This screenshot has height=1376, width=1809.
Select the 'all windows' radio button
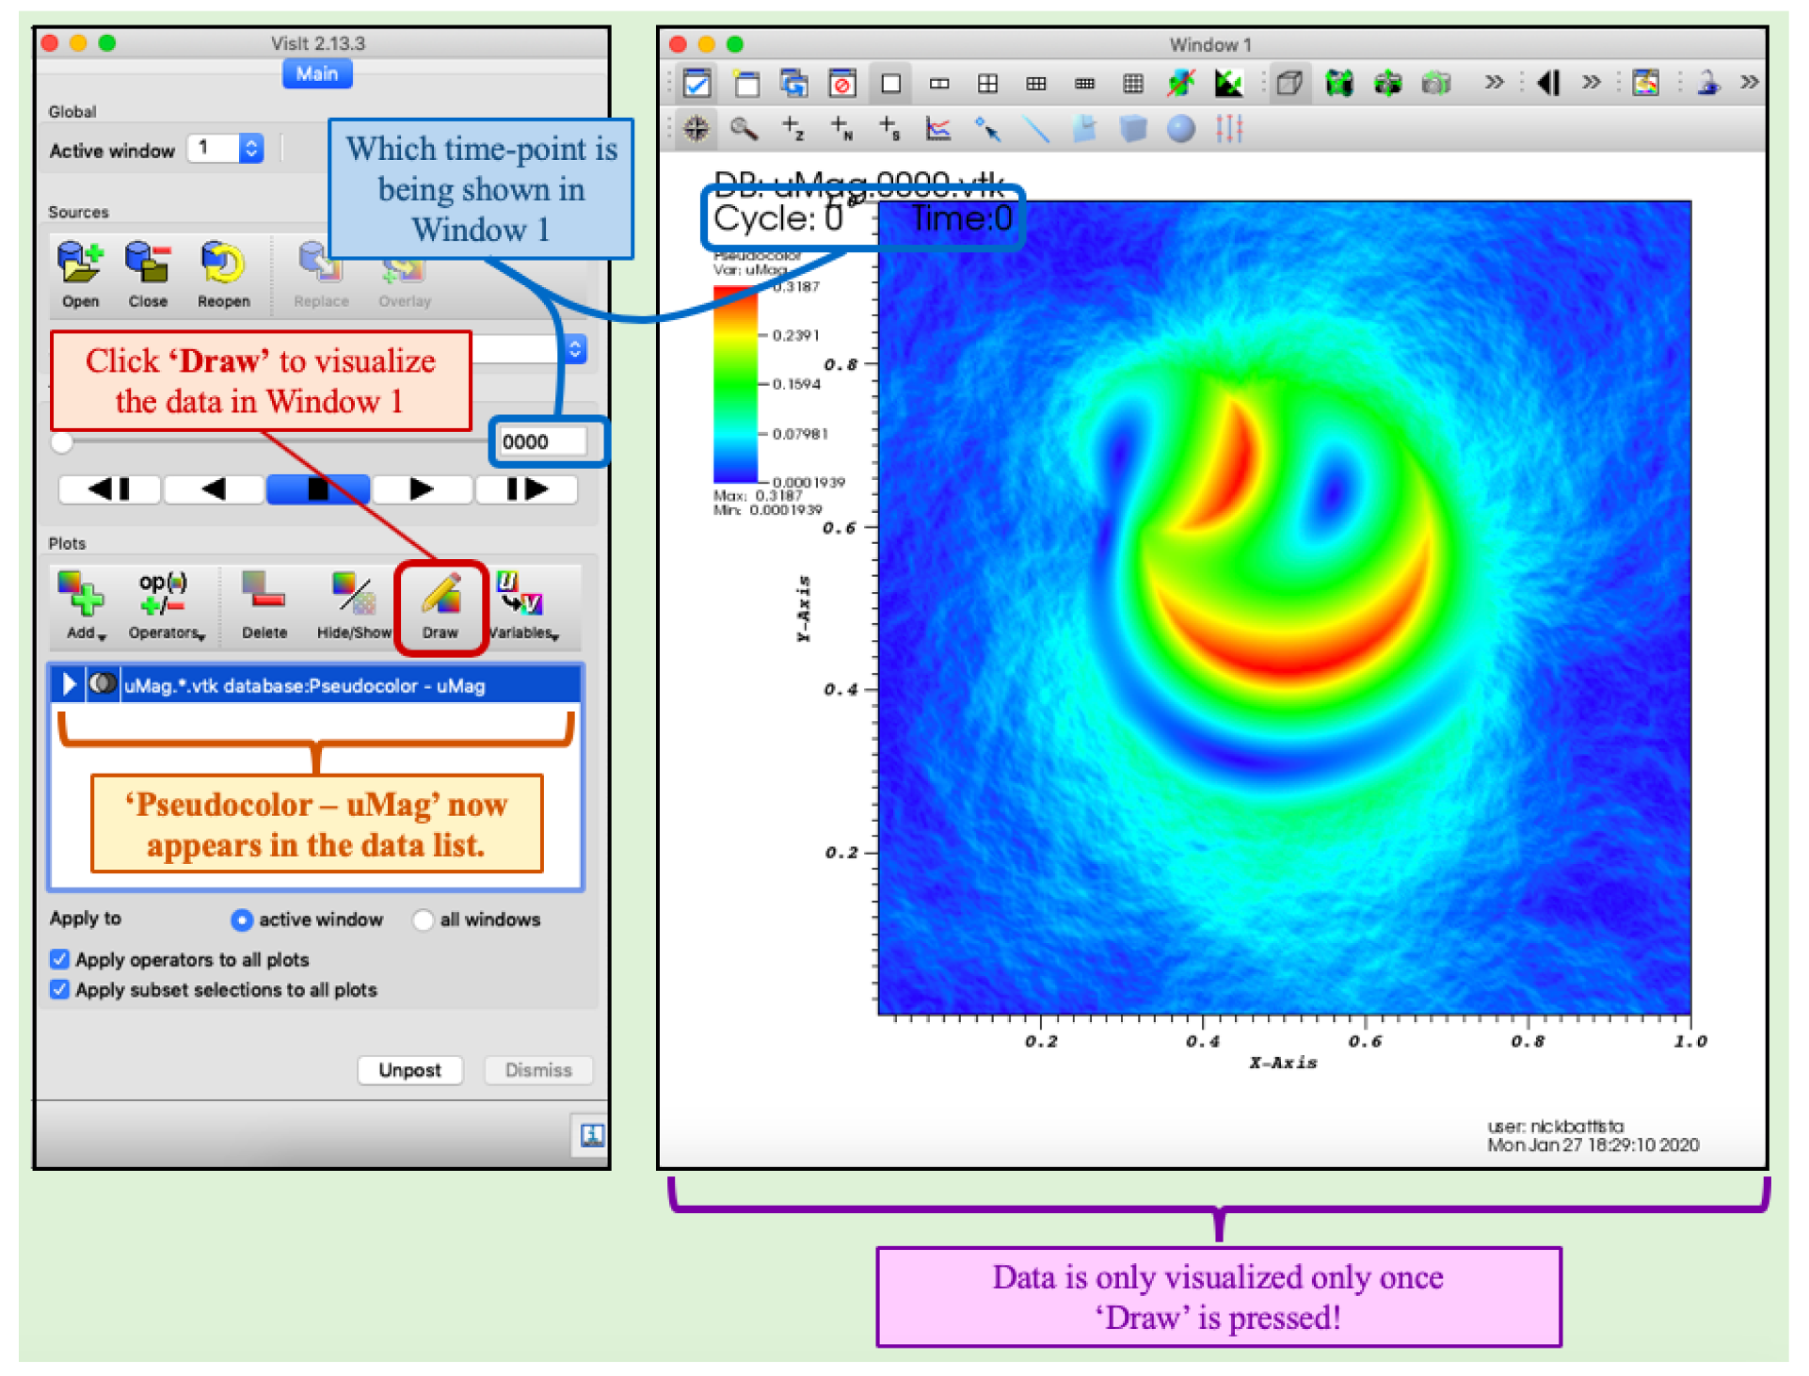[x=423, y=920]
